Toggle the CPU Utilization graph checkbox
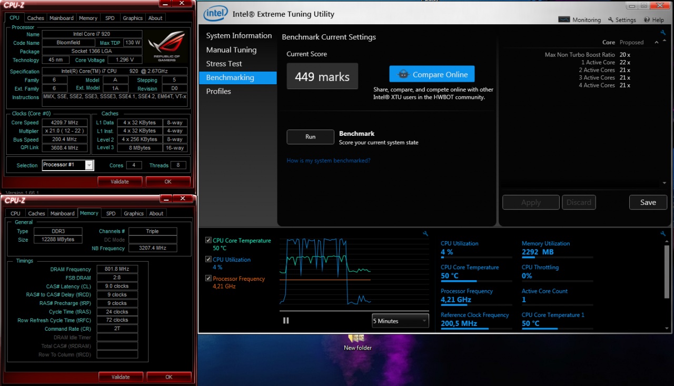The image size is (674, 386). click(209, 260)
